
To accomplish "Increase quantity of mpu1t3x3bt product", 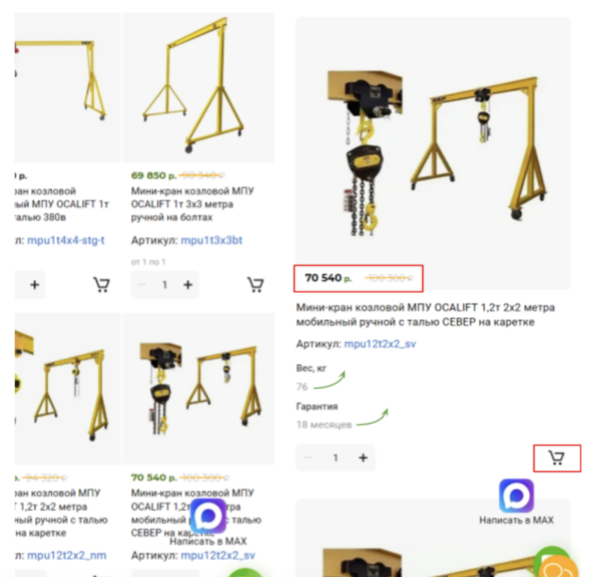I will [x=188, y=285].
